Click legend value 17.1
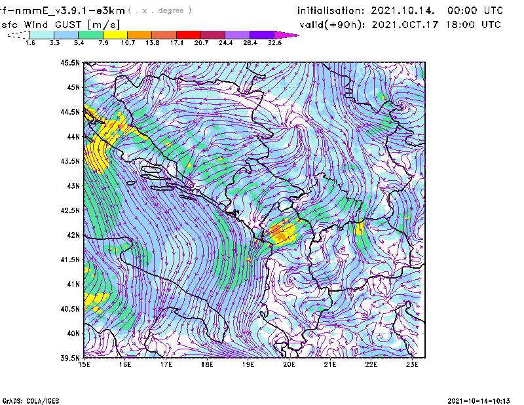524x405 pixels. coord(176,43)
